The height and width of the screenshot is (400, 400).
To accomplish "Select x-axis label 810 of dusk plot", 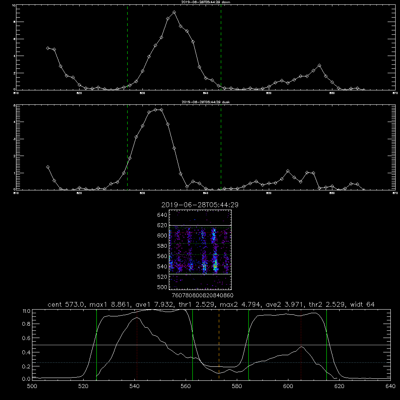I will [x=16, y=193].
